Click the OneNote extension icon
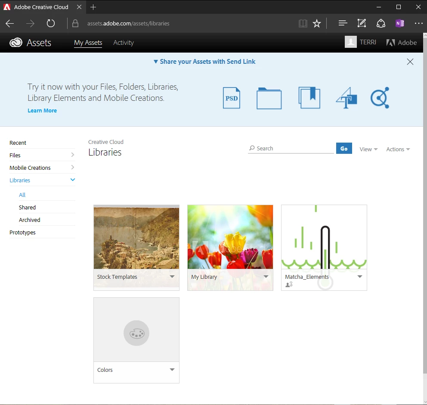This screenshot has height=405, width=427. pyautogui.click(x=400, y=23)
